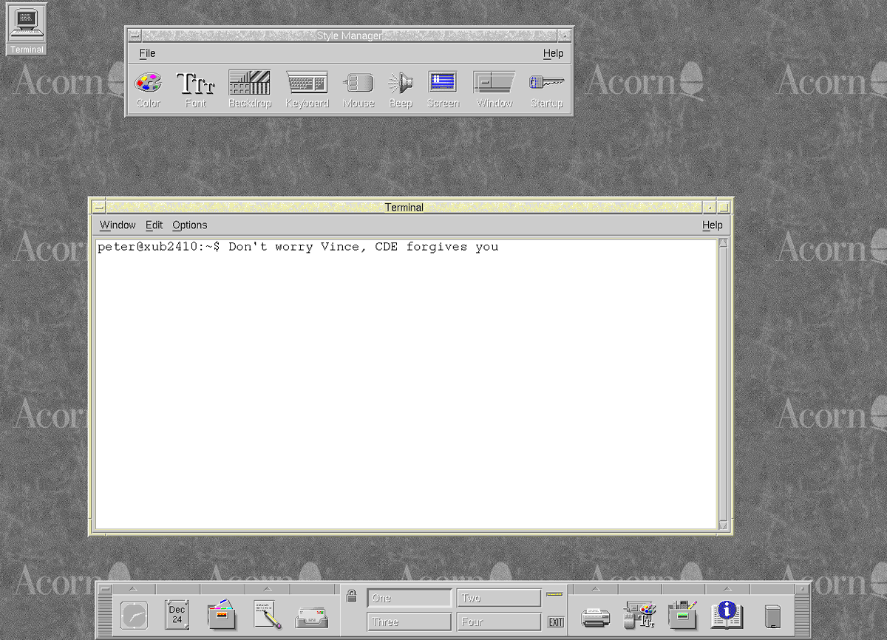
Task: Open Help Manager book icon
Action: pyautogui.click(x=727, y=615)
